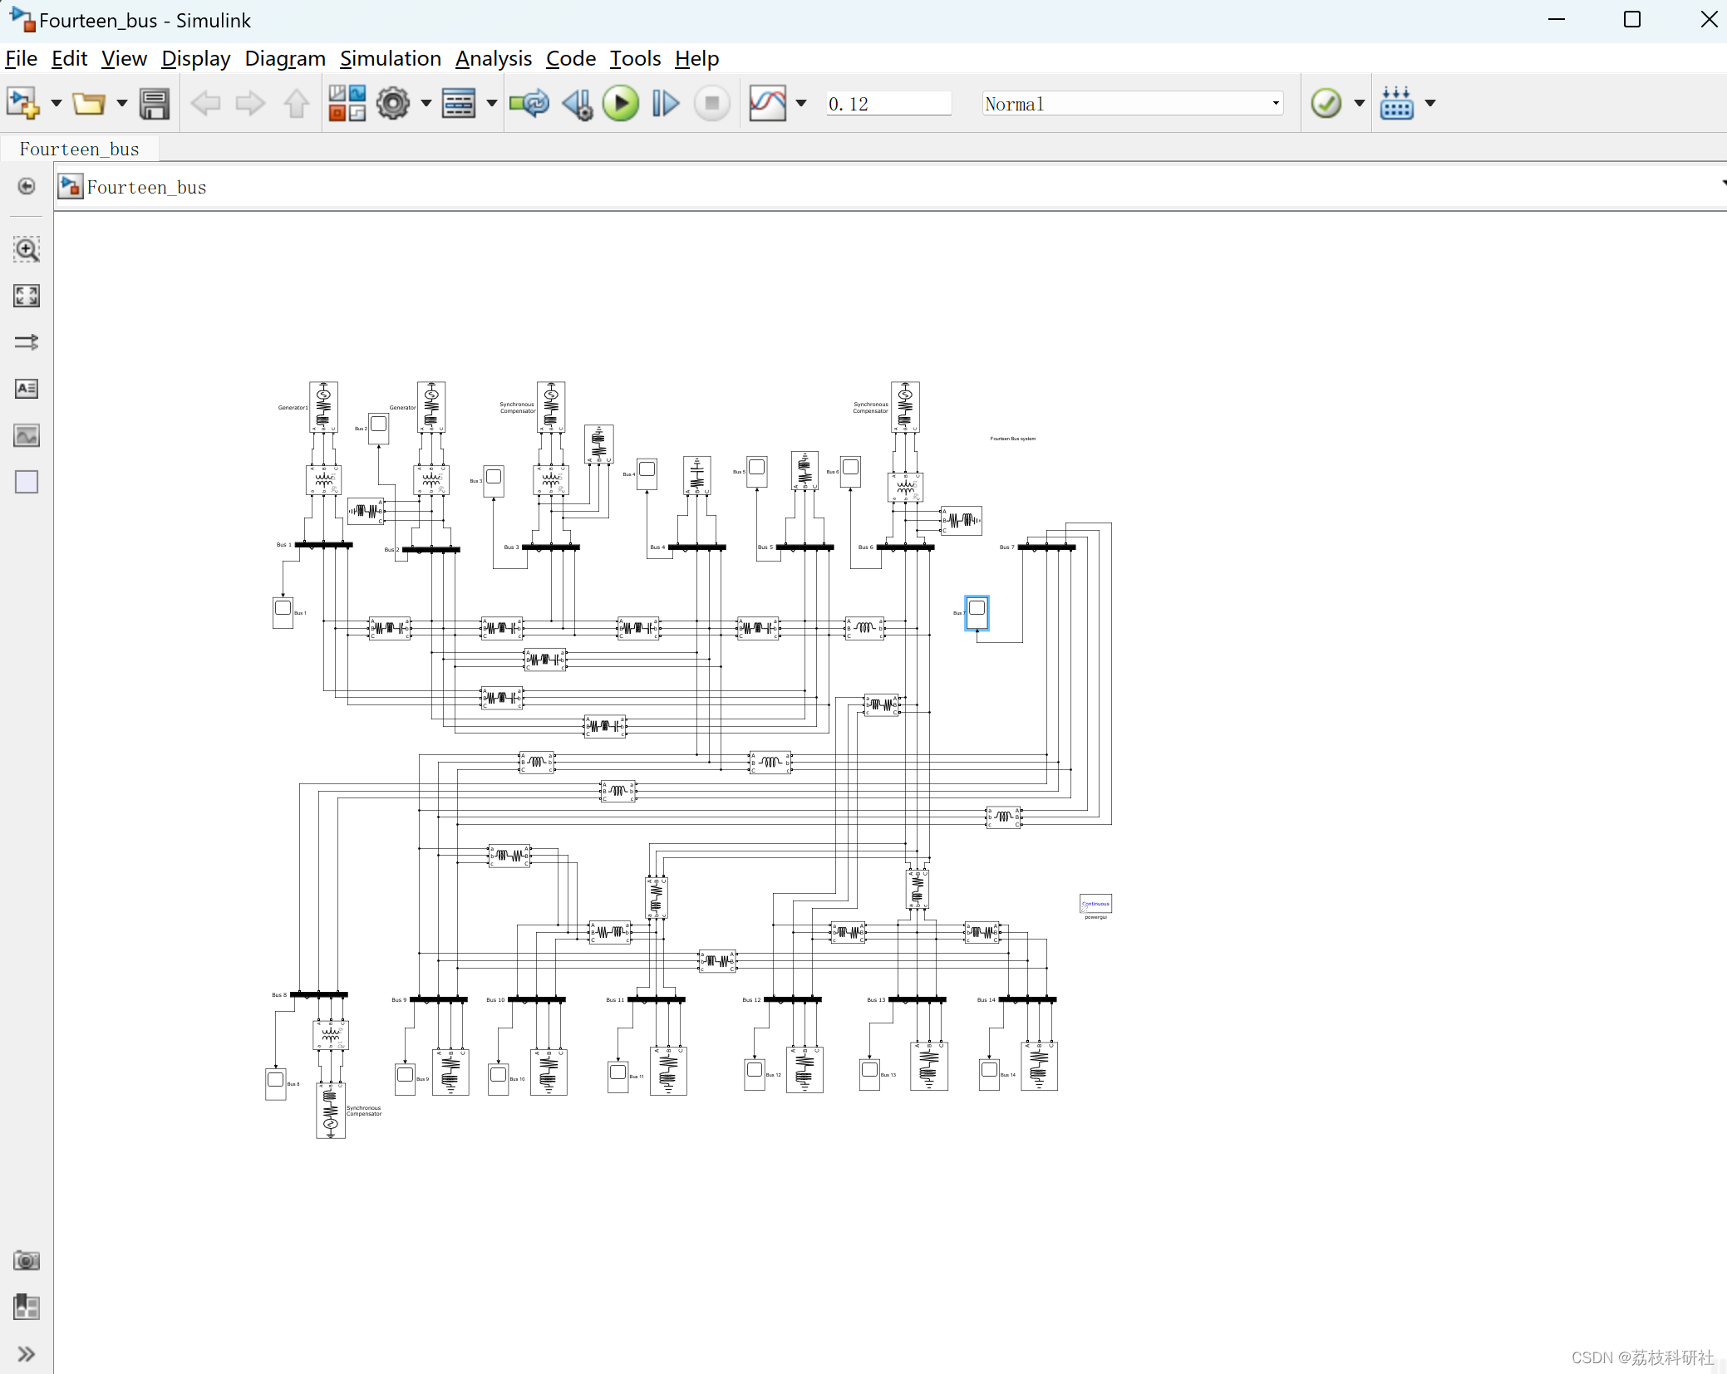Open the Diagram menu
The image size is (1727, 1374).
[284, 59]
